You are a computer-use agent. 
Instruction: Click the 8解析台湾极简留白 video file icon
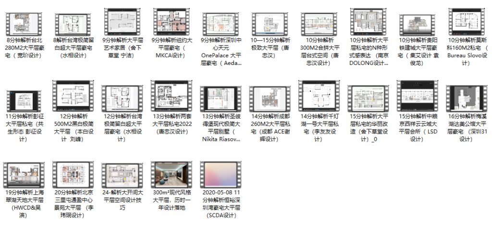[x=73, y=23]
